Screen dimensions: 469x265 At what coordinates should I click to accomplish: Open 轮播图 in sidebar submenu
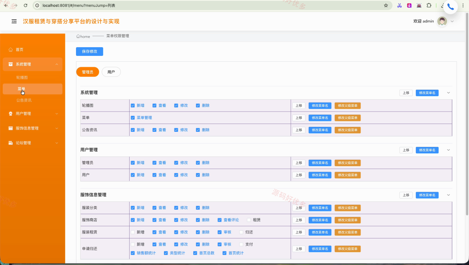22,77
